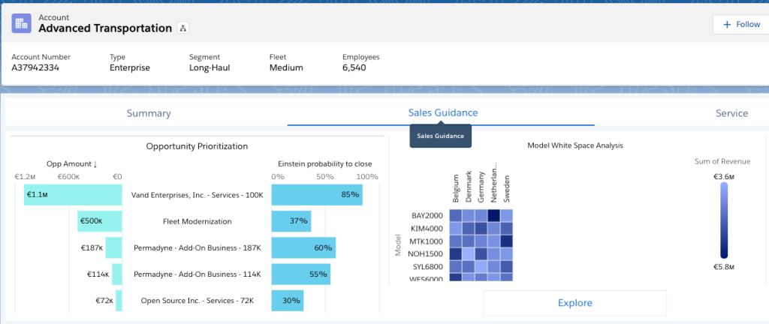Click the Belgium column label
This screenshot has height=324, width=769.
(456, 188)
